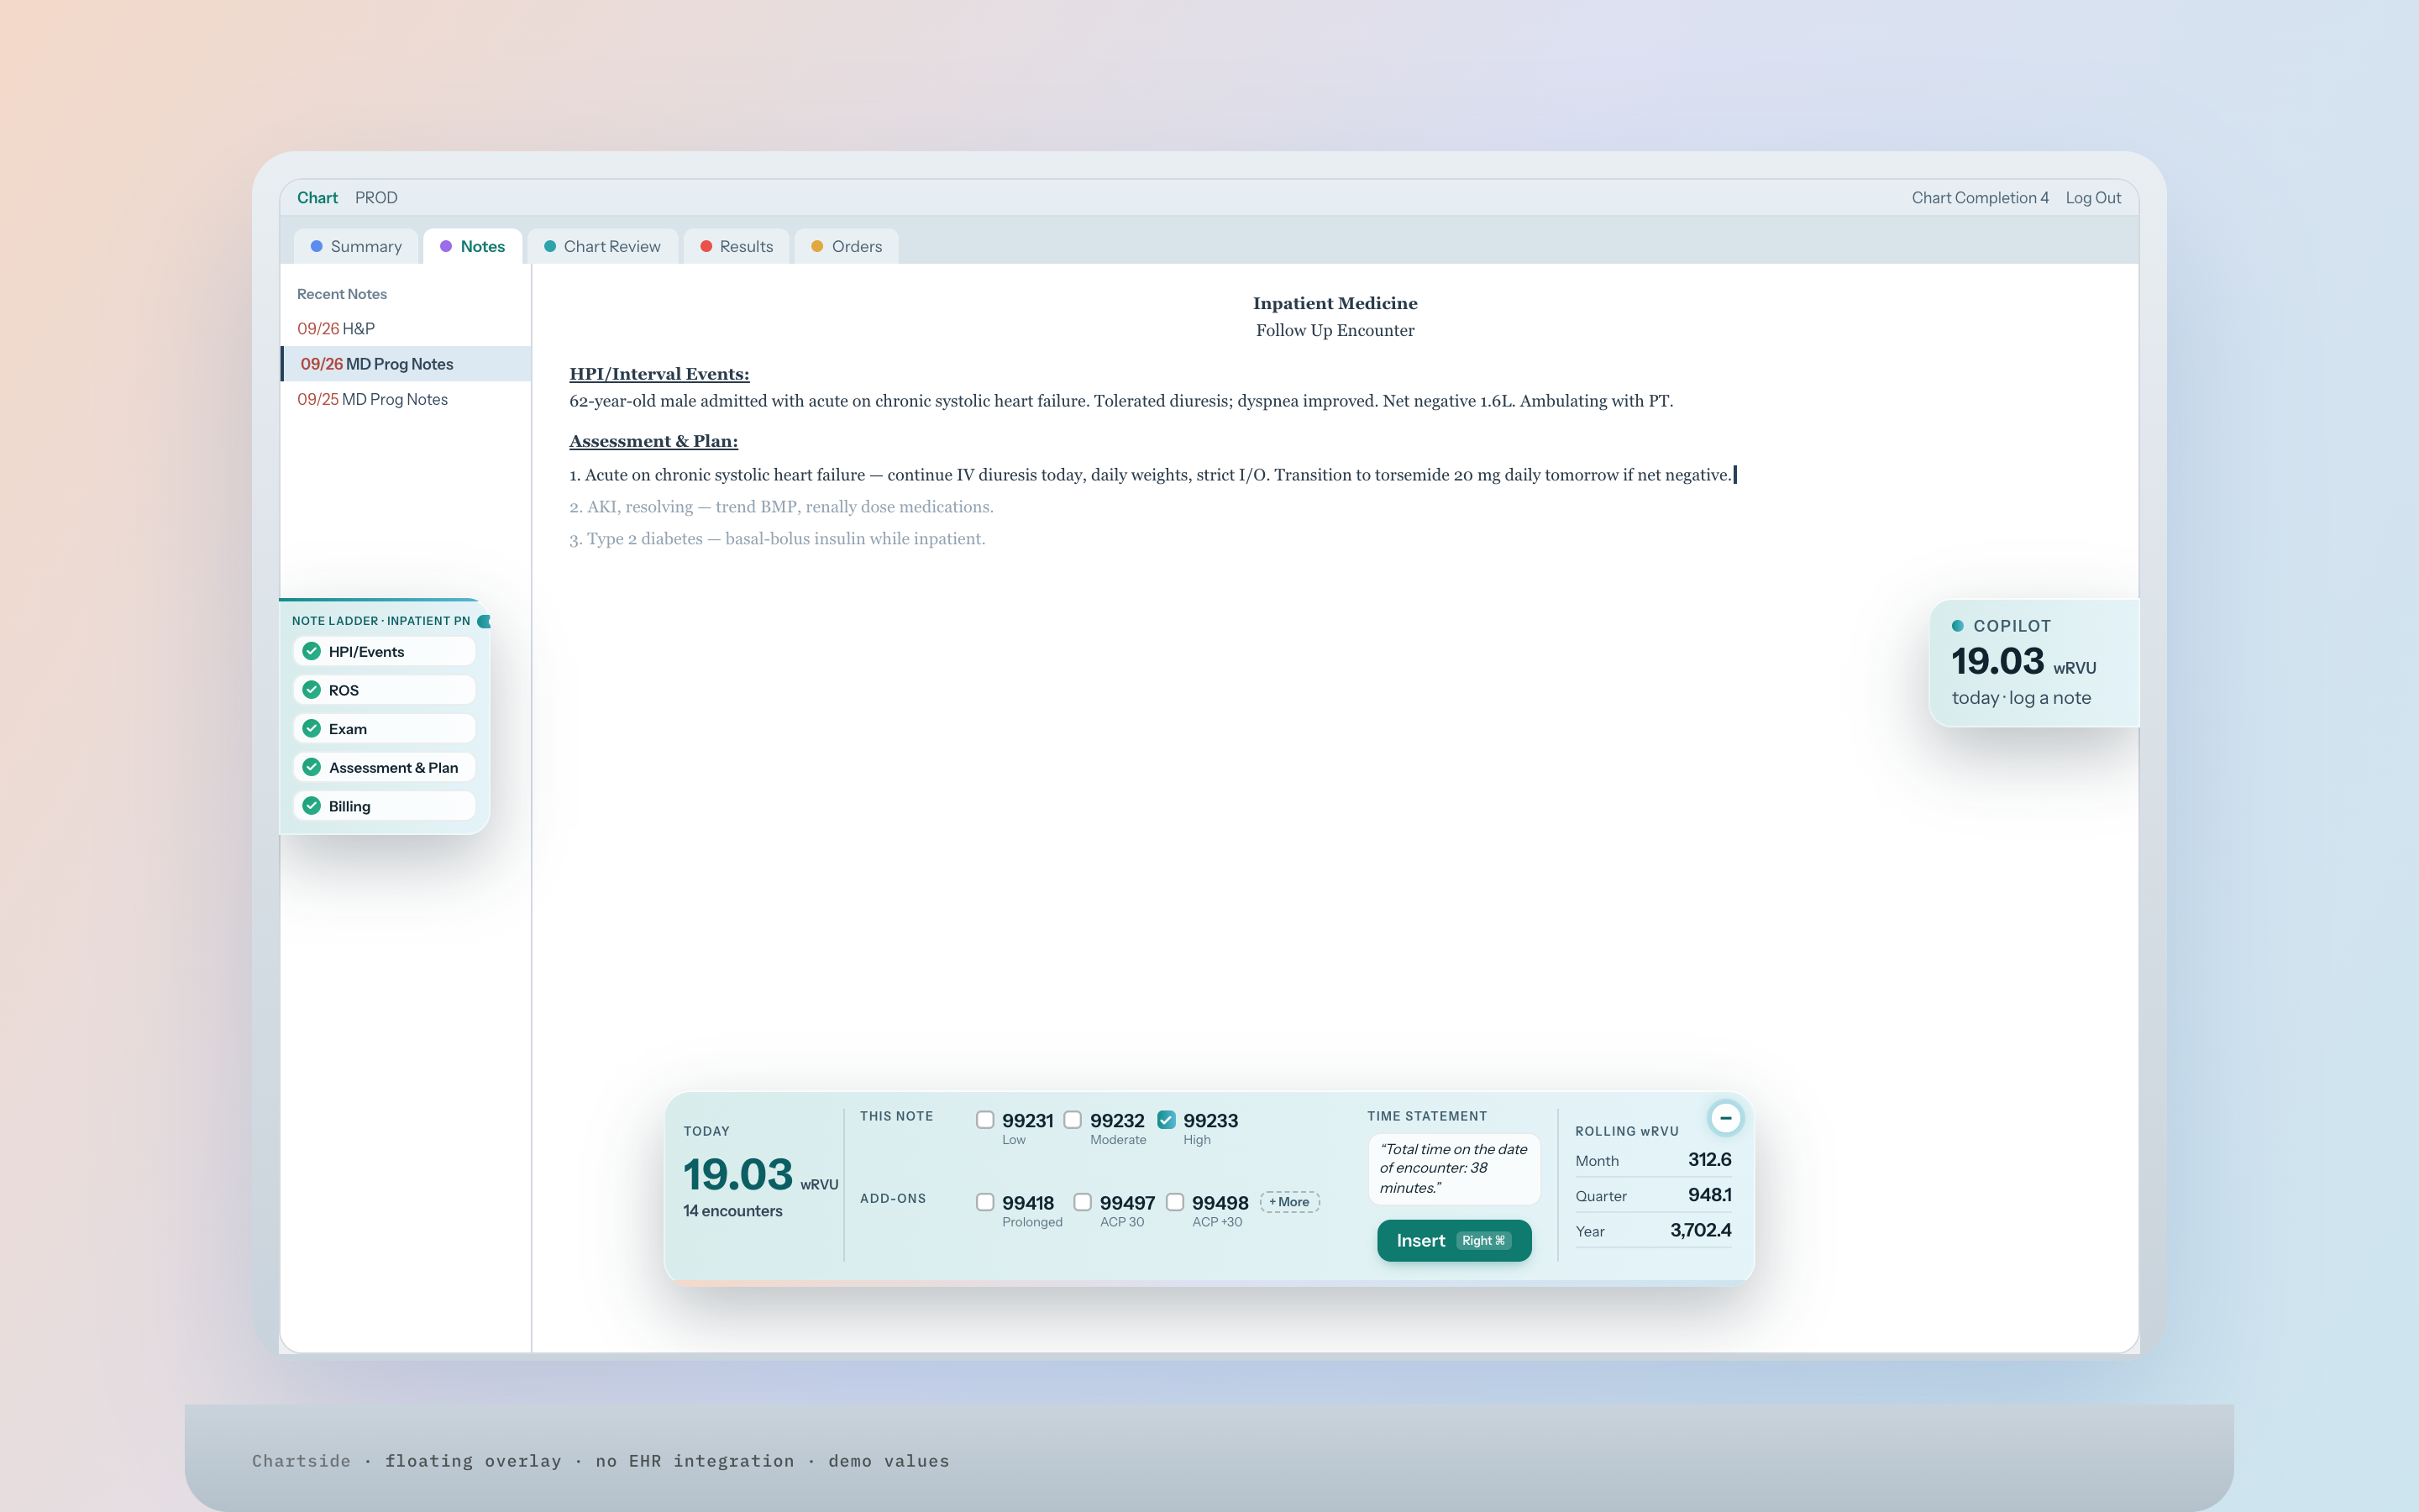
Task: Click the red dot on Results tab
Action: tap(706, 246)
